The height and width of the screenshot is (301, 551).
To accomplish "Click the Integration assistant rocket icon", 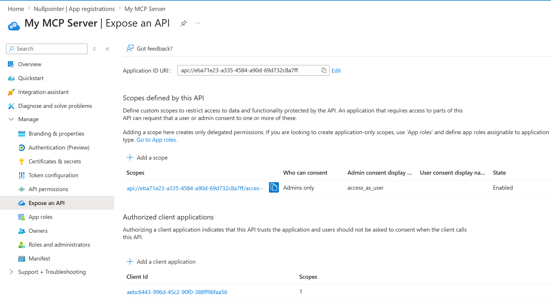I will 11,92.
